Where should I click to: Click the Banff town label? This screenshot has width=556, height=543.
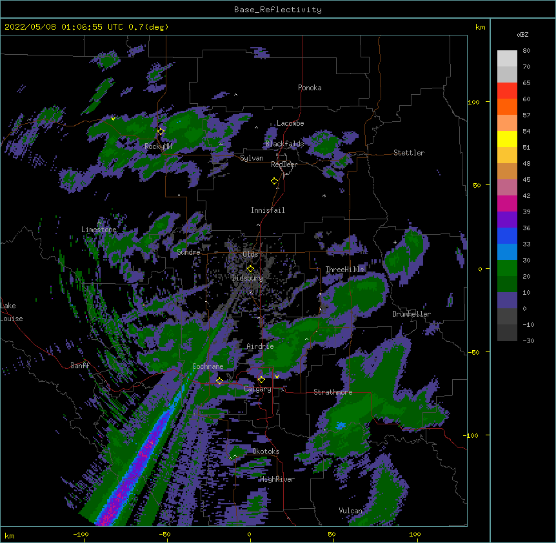coord(80,366)
